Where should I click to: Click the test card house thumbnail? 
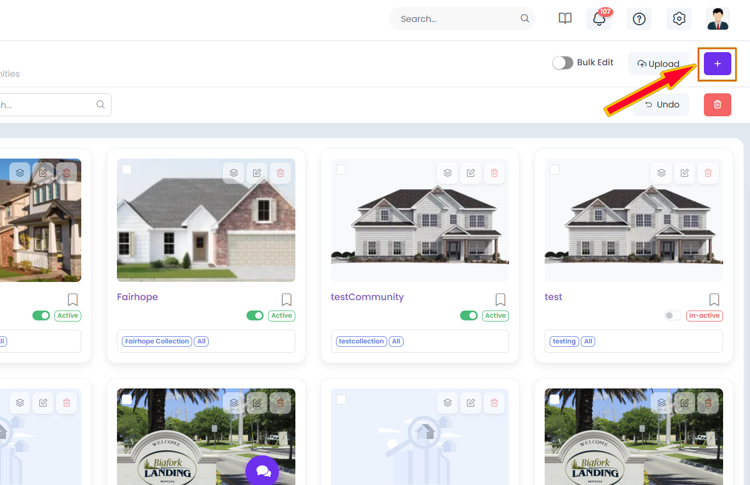[x=634, y=221]
